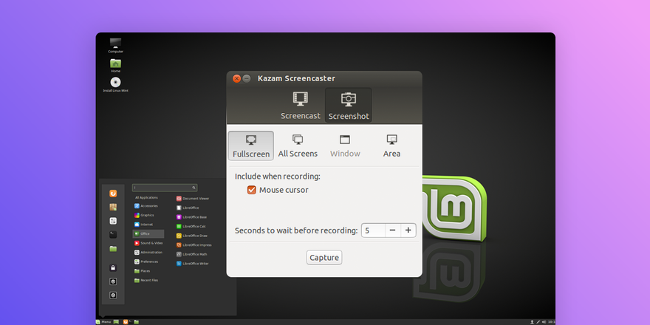Open the network applet in system tray
Screen dimensions: 650x325
[538, 322]
